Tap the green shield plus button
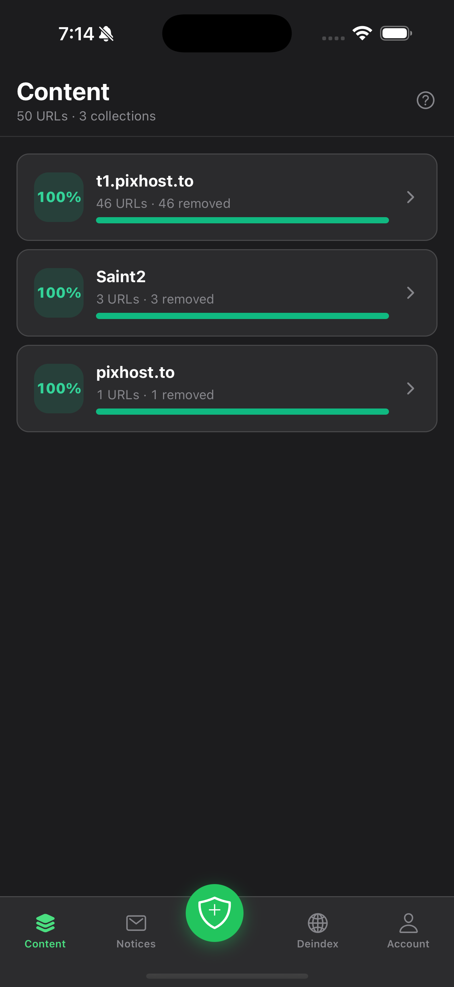 click(x=214, y=913)
